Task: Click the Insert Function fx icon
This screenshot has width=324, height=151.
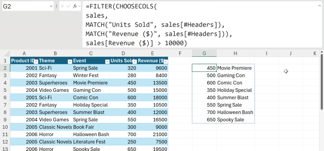Action: coord(75,6)
